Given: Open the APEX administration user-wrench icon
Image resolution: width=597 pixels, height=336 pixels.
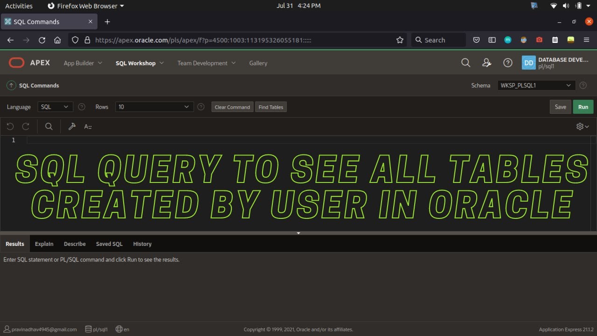Looking at the screenshot, I should pos(487,63).
